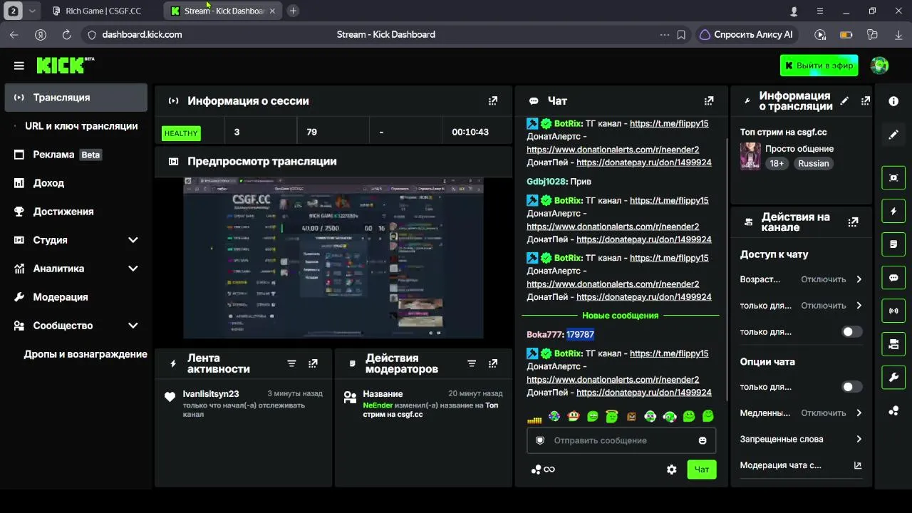Toggle the wrench widget icon in sidebar

tap(893, 378)
